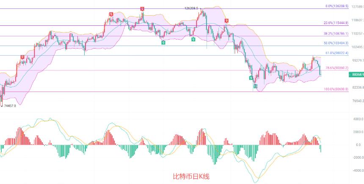The height and width of the screenshot is (184, 364).
Task: Click the green 13 sequential marker
Action: tap(255, 87)
